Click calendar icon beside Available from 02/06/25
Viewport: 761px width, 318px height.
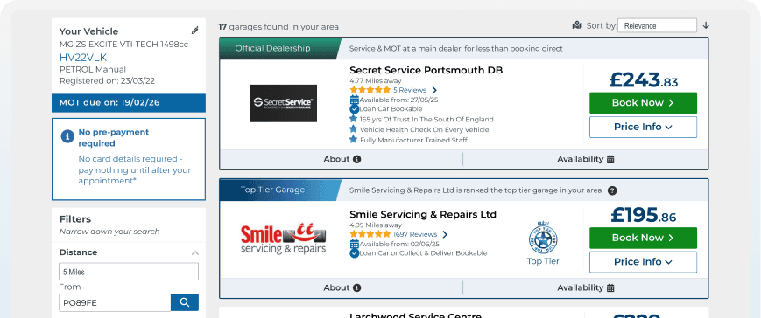click(355, 244)
